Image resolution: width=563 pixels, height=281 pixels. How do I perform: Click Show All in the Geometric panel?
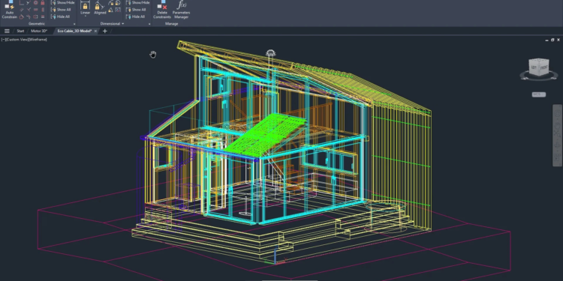[x=61, y=10]
